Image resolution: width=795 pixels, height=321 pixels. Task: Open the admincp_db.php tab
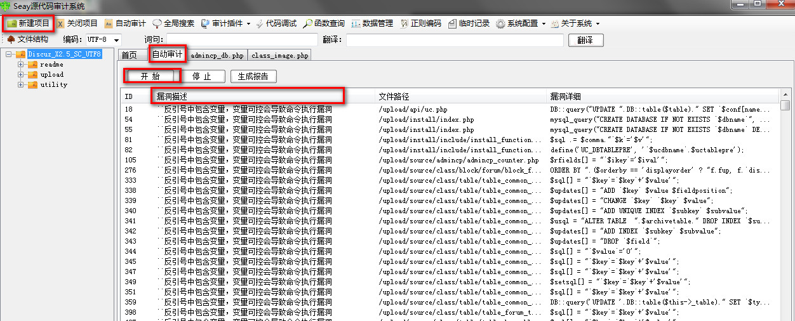point(217,55)
